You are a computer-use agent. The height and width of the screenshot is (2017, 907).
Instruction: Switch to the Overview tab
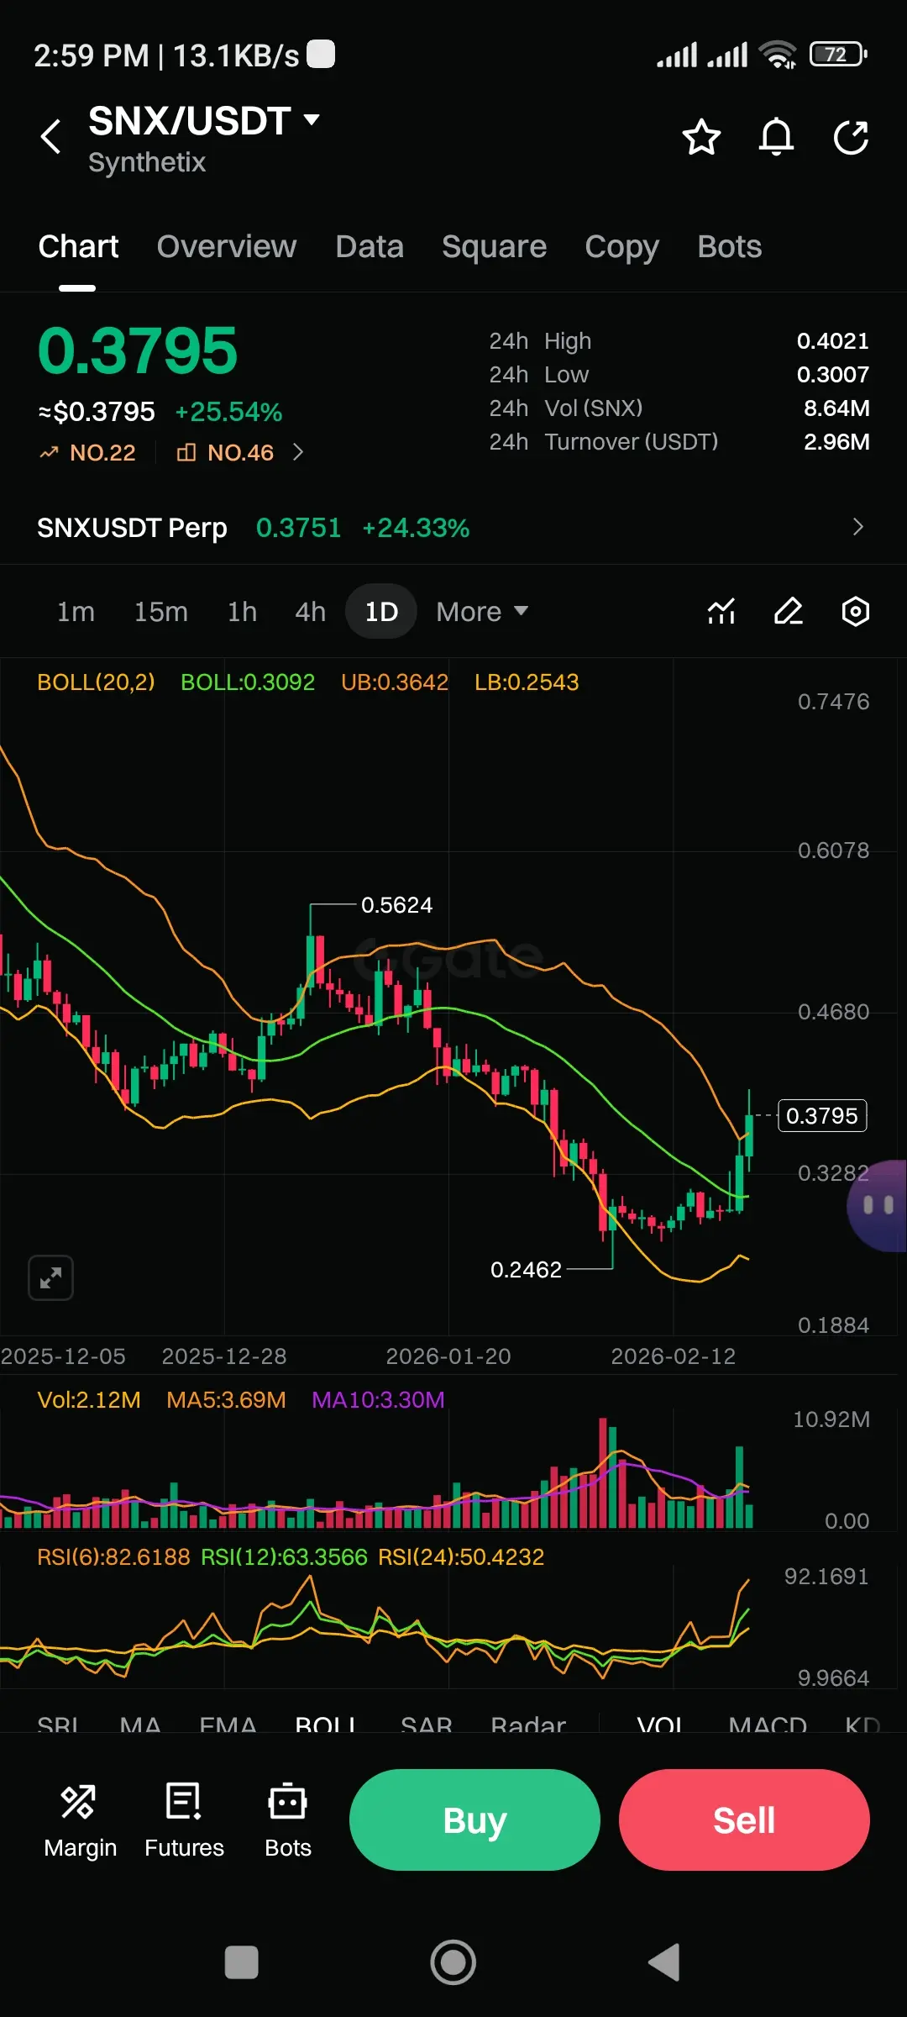click(227, 247)
